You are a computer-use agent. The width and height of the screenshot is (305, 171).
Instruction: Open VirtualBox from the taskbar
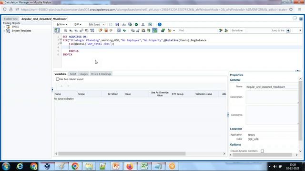[x=47, y=166]
